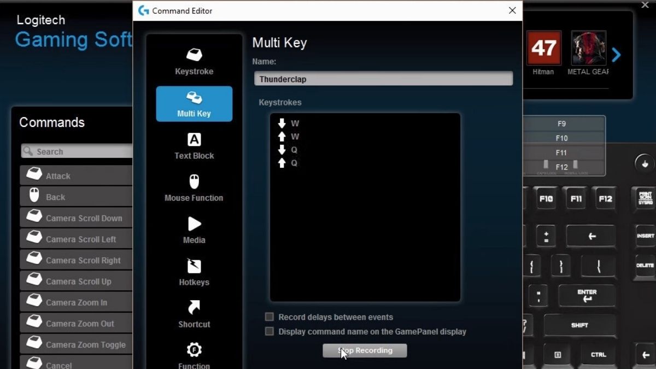Enable Record delays between events checkbox
The height and width of the screenshot is (369, 656).
coord(269,317)
